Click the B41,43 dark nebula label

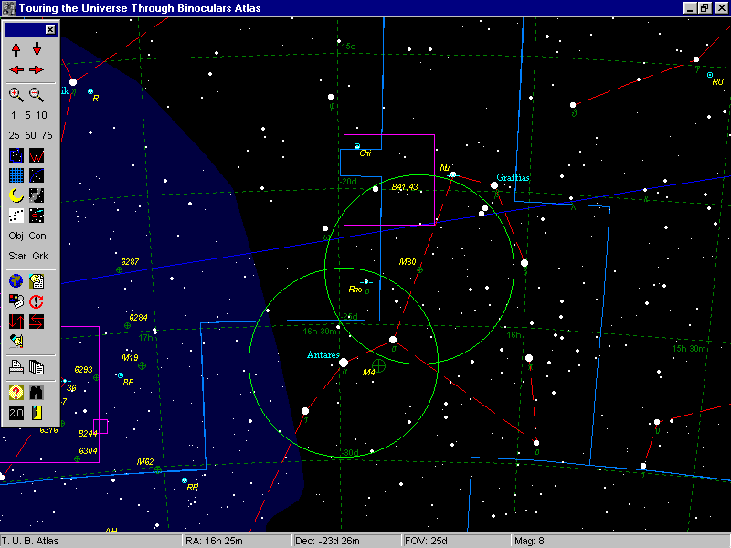(405, 187)
